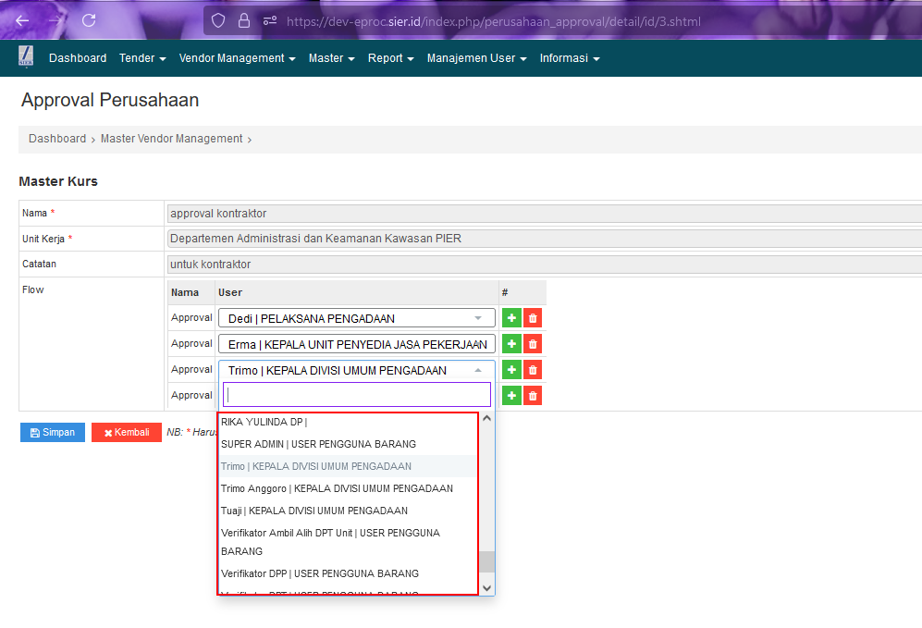
Task: Click red trash icon beside Erma row
Action: click(533, 344)
